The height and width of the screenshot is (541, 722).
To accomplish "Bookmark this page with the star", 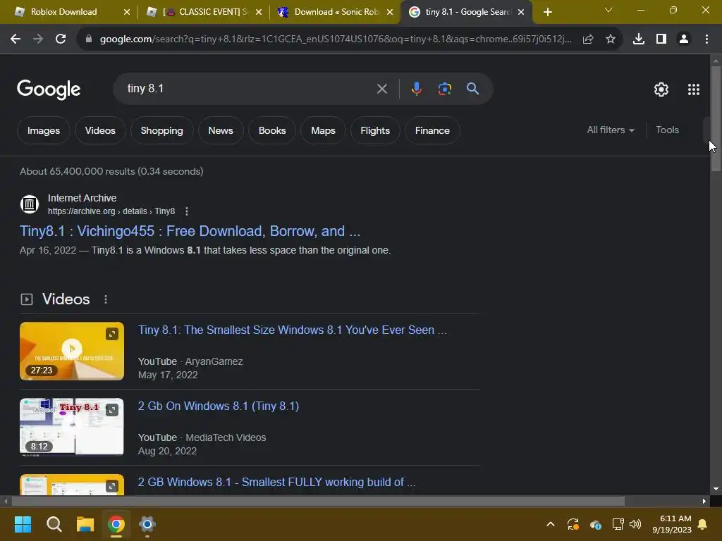I will [x=611, y=39].
